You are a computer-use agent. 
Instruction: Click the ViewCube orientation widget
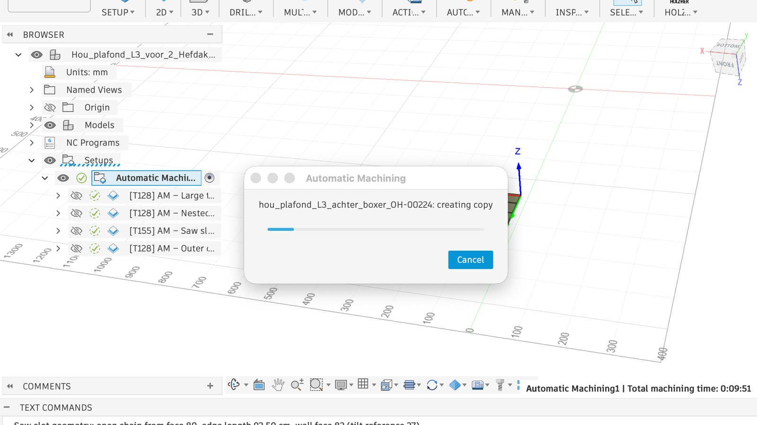tap(729, 57)
